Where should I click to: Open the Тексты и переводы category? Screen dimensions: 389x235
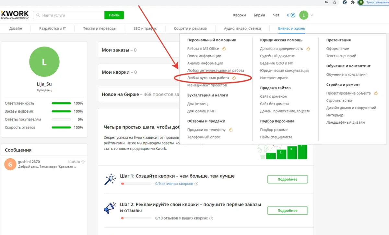point(100,28)
